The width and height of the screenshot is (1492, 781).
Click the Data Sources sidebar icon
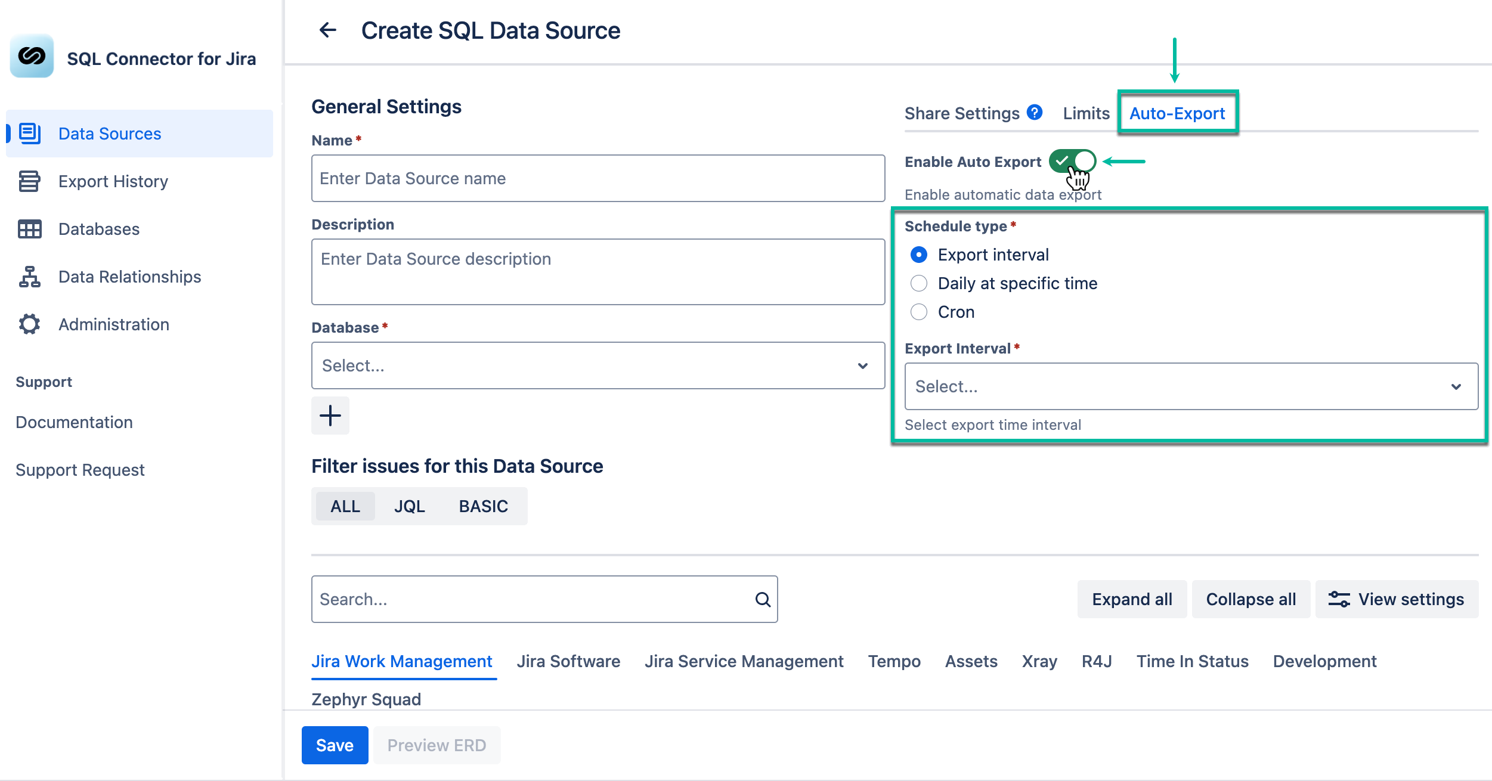coord(30,133)
